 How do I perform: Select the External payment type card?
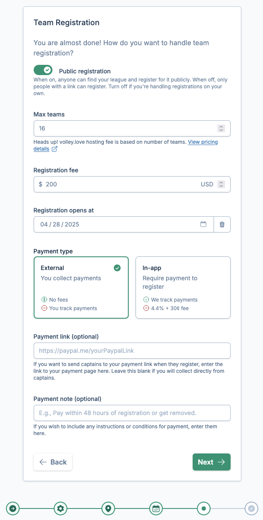pos(81,287)
